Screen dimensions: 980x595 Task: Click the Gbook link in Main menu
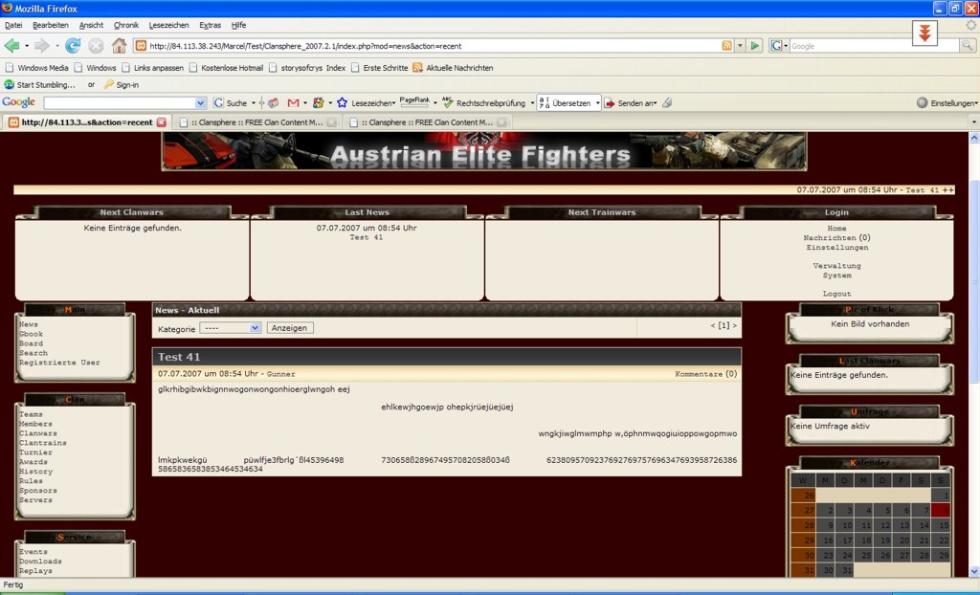tap(31, 334)
